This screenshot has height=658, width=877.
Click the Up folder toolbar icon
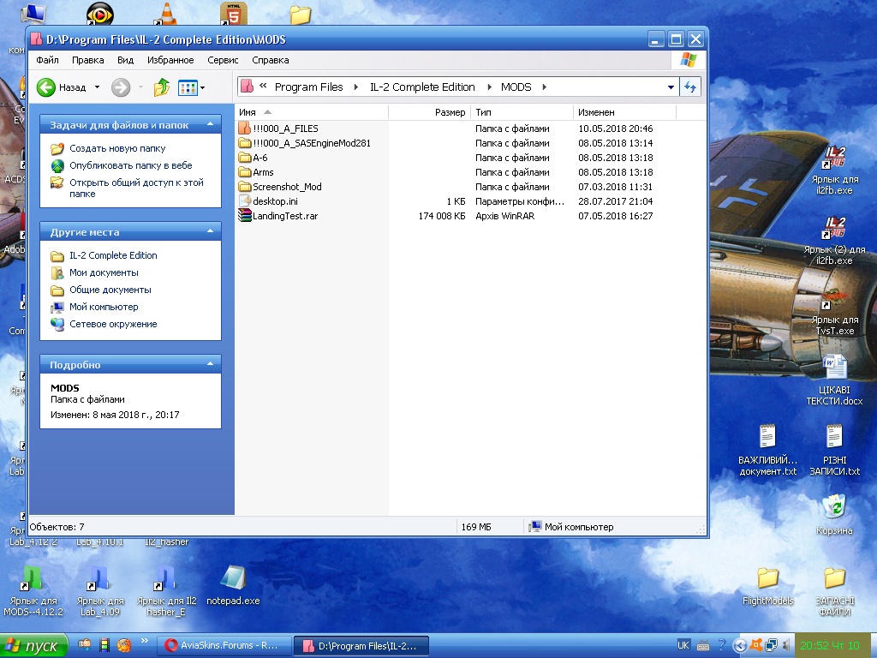161,87
